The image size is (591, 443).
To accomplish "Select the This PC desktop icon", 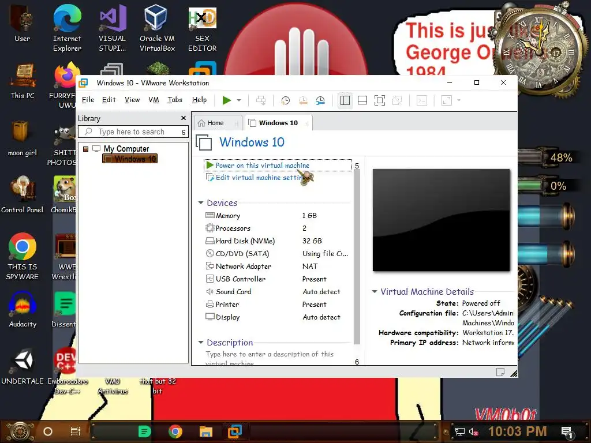I will point(23,81).
